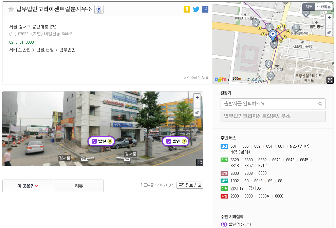
Task: Zoom out on the roadview photo
Action: (197, 105)
